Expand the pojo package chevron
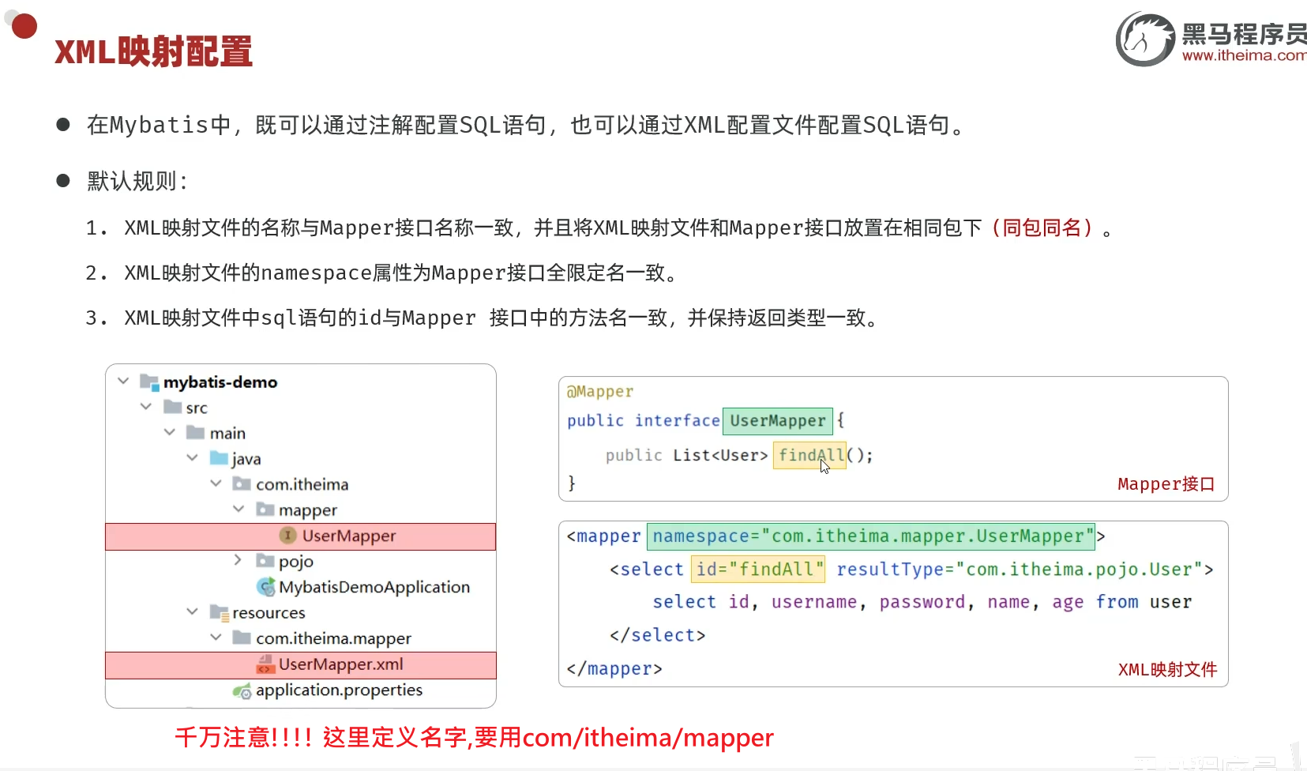Viewport: 1307px width, 771px height. click(x=238, y=560)
